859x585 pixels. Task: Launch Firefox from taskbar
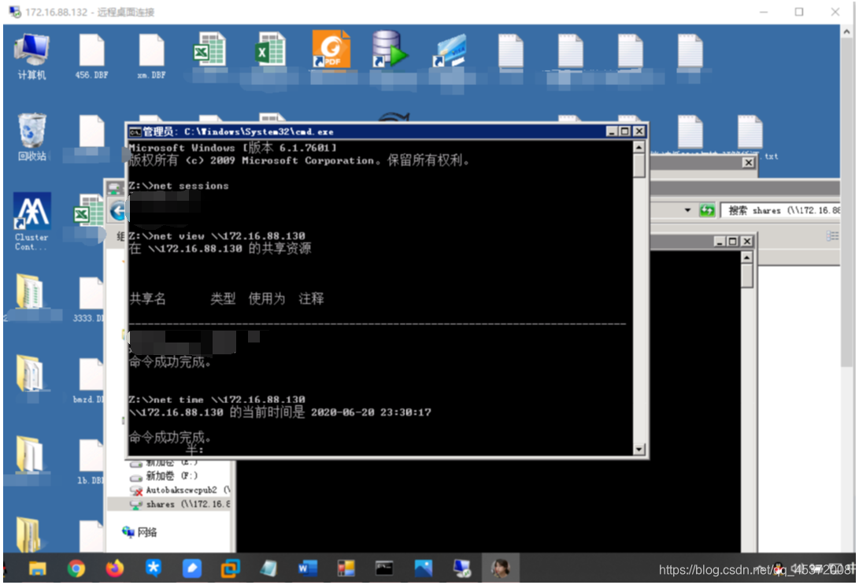click(114, 569)
